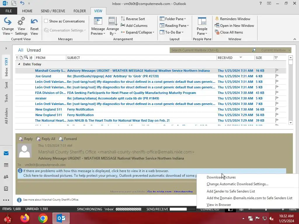Click the flag status column header
The width and height of the screenshot is (299, 224).
point(276,58)
